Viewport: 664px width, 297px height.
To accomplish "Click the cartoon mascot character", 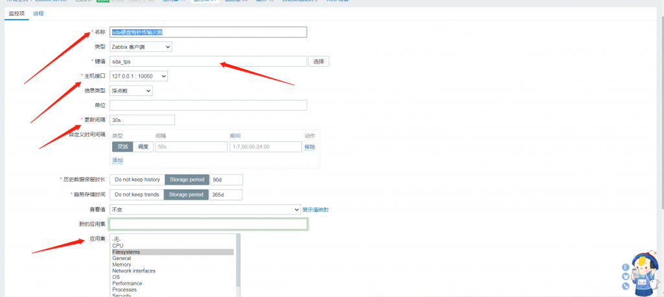I will pos(645,270).
